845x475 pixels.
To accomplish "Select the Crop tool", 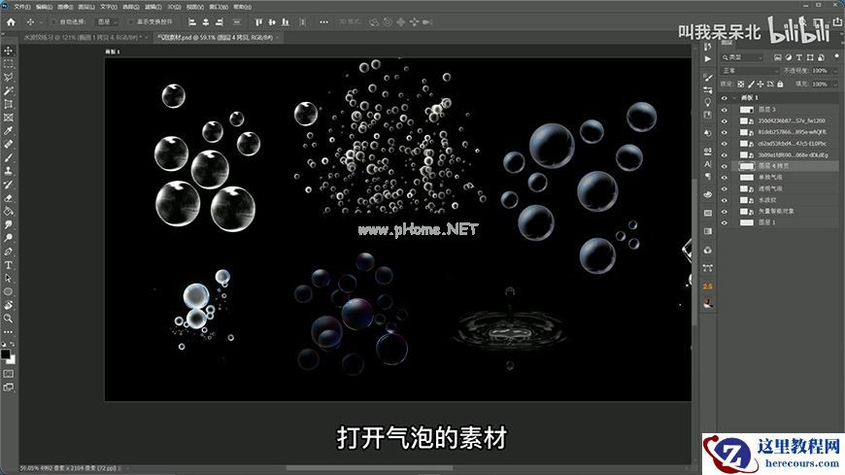I will pos(9,104).
